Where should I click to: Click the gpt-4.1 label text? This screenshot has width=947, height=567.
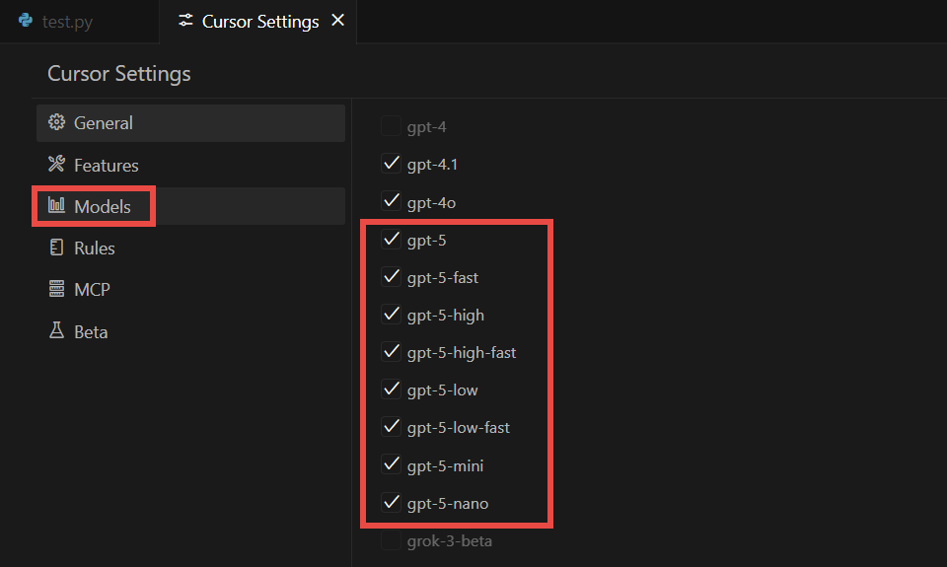coord(432,165)
